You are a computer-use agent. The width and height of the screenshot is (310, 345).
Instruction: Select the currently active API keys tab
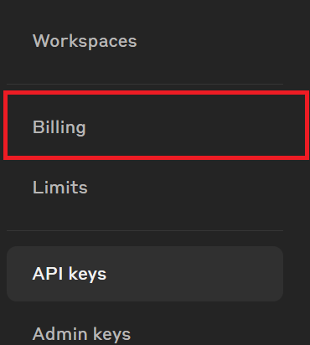145,274
